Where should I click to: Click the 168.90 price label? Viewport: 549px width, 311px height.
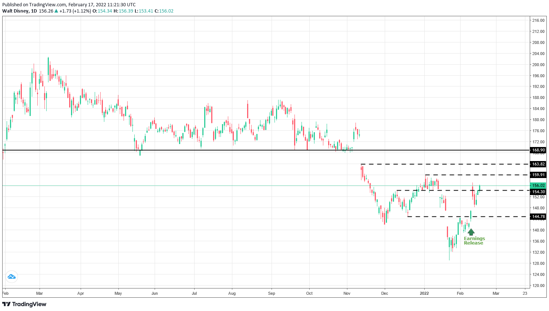[538, 150]
